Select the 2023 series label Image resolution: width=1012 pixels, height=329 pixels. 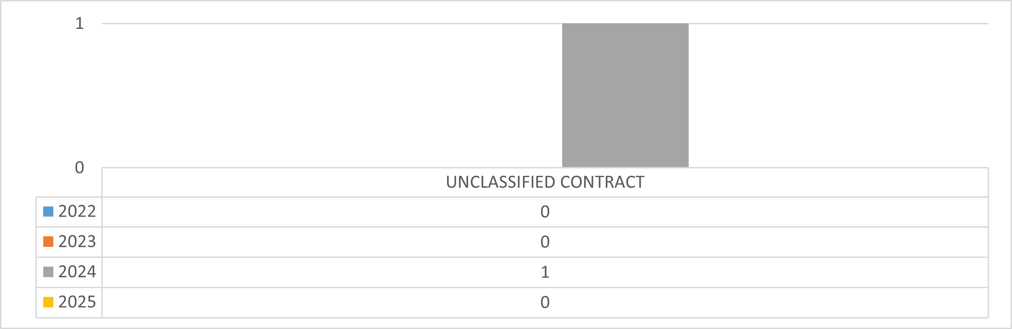[x=77, y=242]
